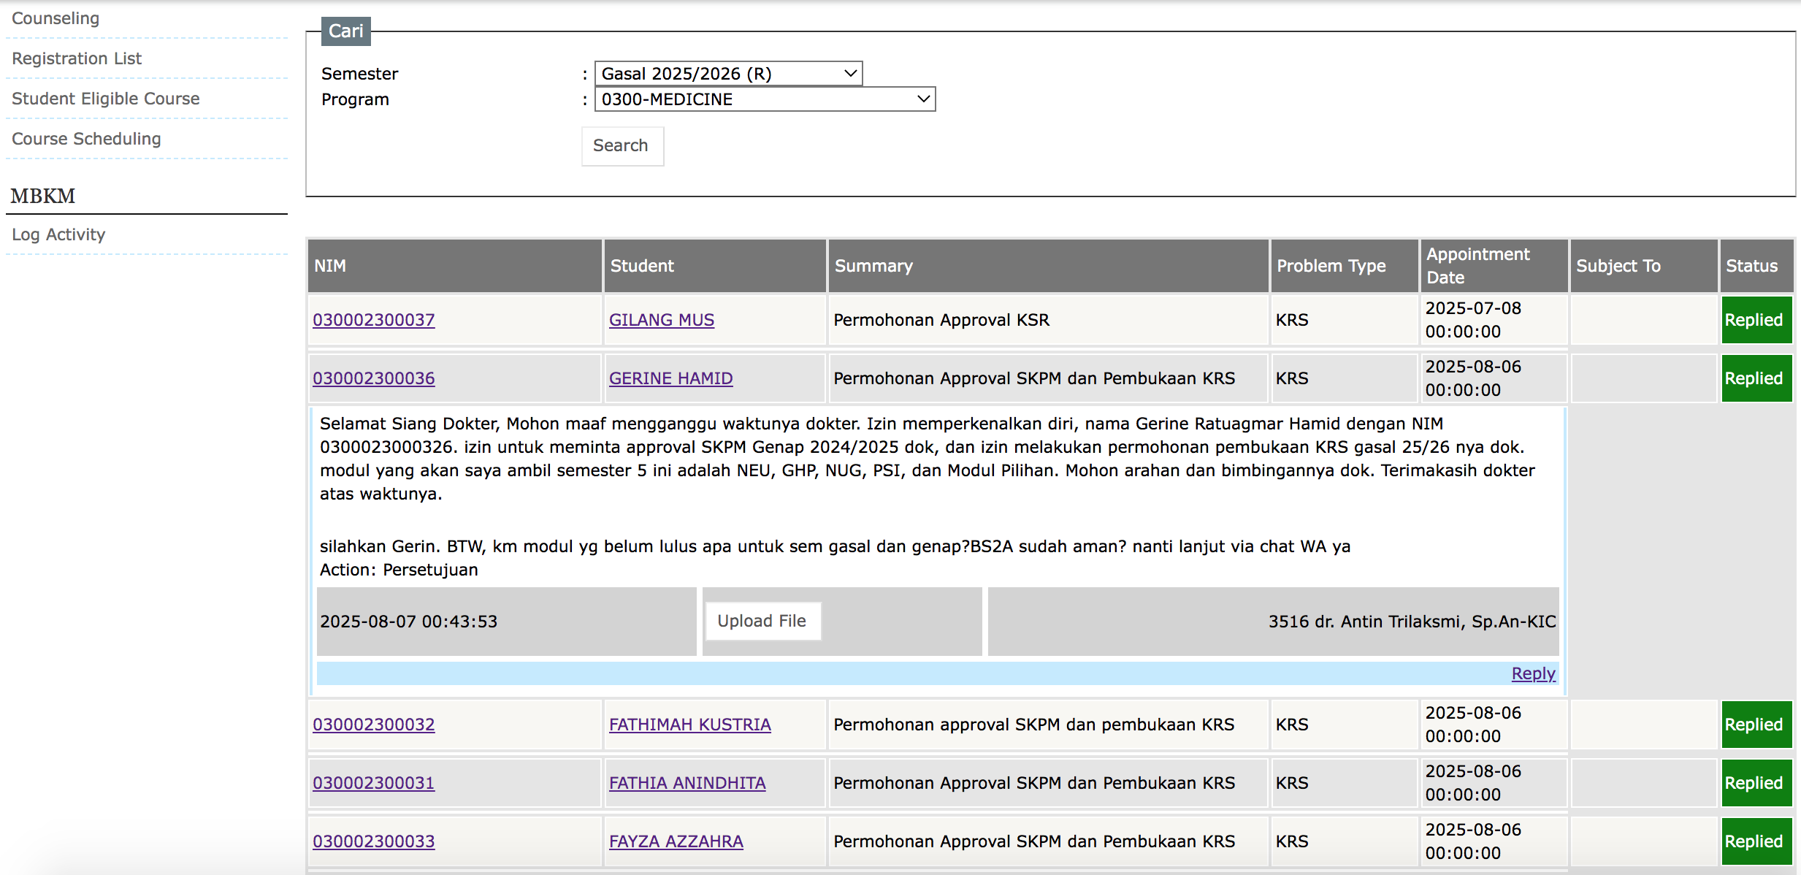Open the Semester dropdown Gasal 2025/2026
Screen dimensions: 1801x875
pos(728,74)
